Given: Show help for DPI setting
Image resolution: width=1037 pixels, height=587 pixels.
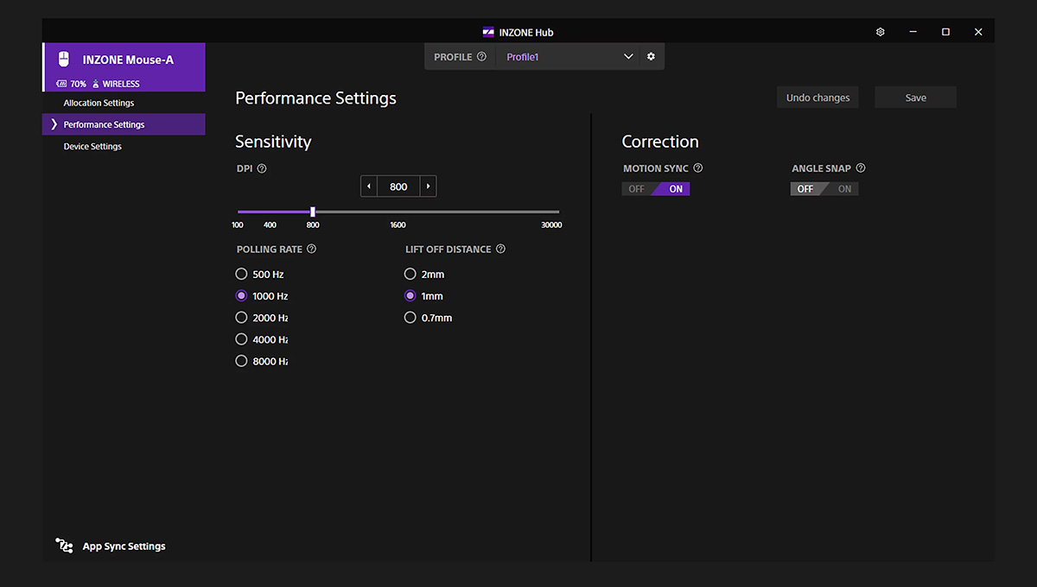Looking at the screenshot, I should tap(262, 169).
